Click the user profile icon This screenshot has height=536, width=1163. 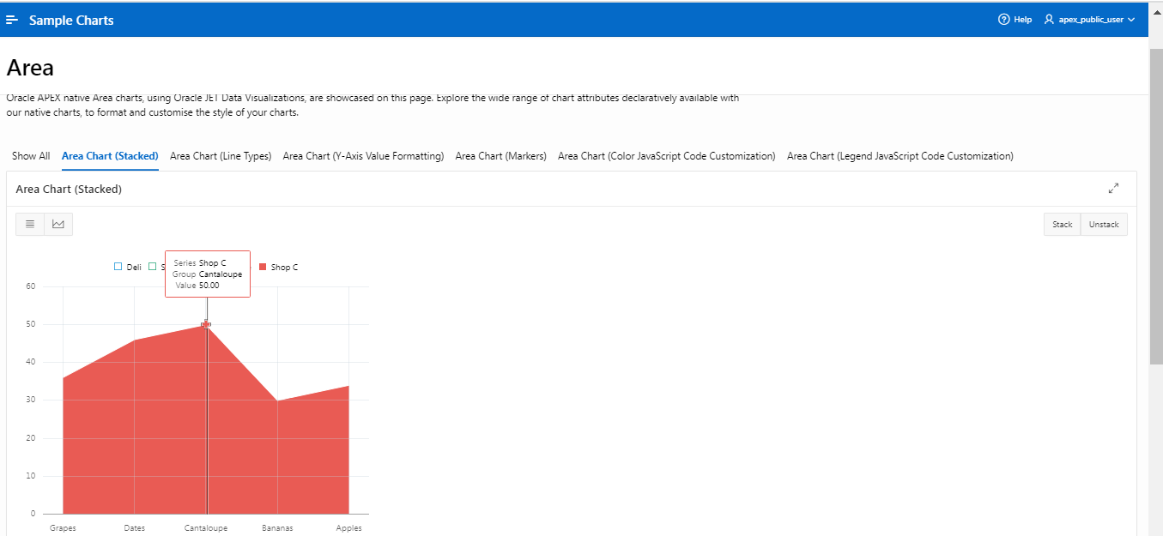pos(1049,20)
